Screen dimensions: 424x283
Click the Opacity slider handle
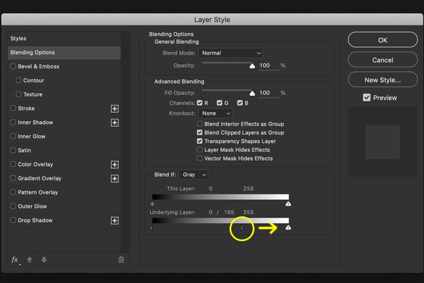click(x=252, y=65)
